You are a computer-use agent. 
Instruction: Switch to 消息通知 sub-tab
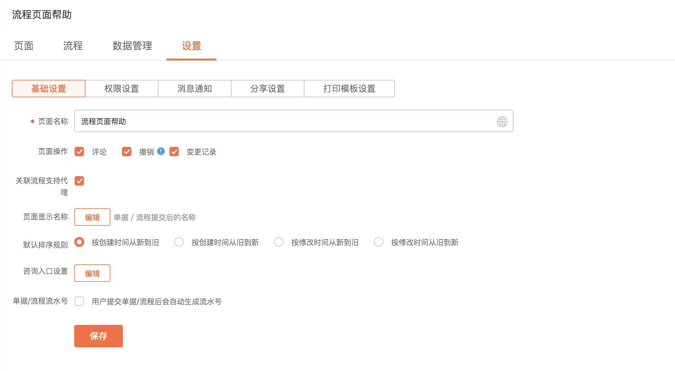(195, 89)
